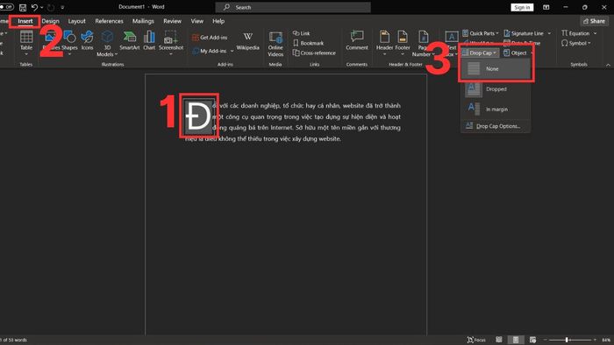Choose None in the Drop Cap menu
This screenshot has width=614, height=345.
pyautogui.click(x=496, y=69)
